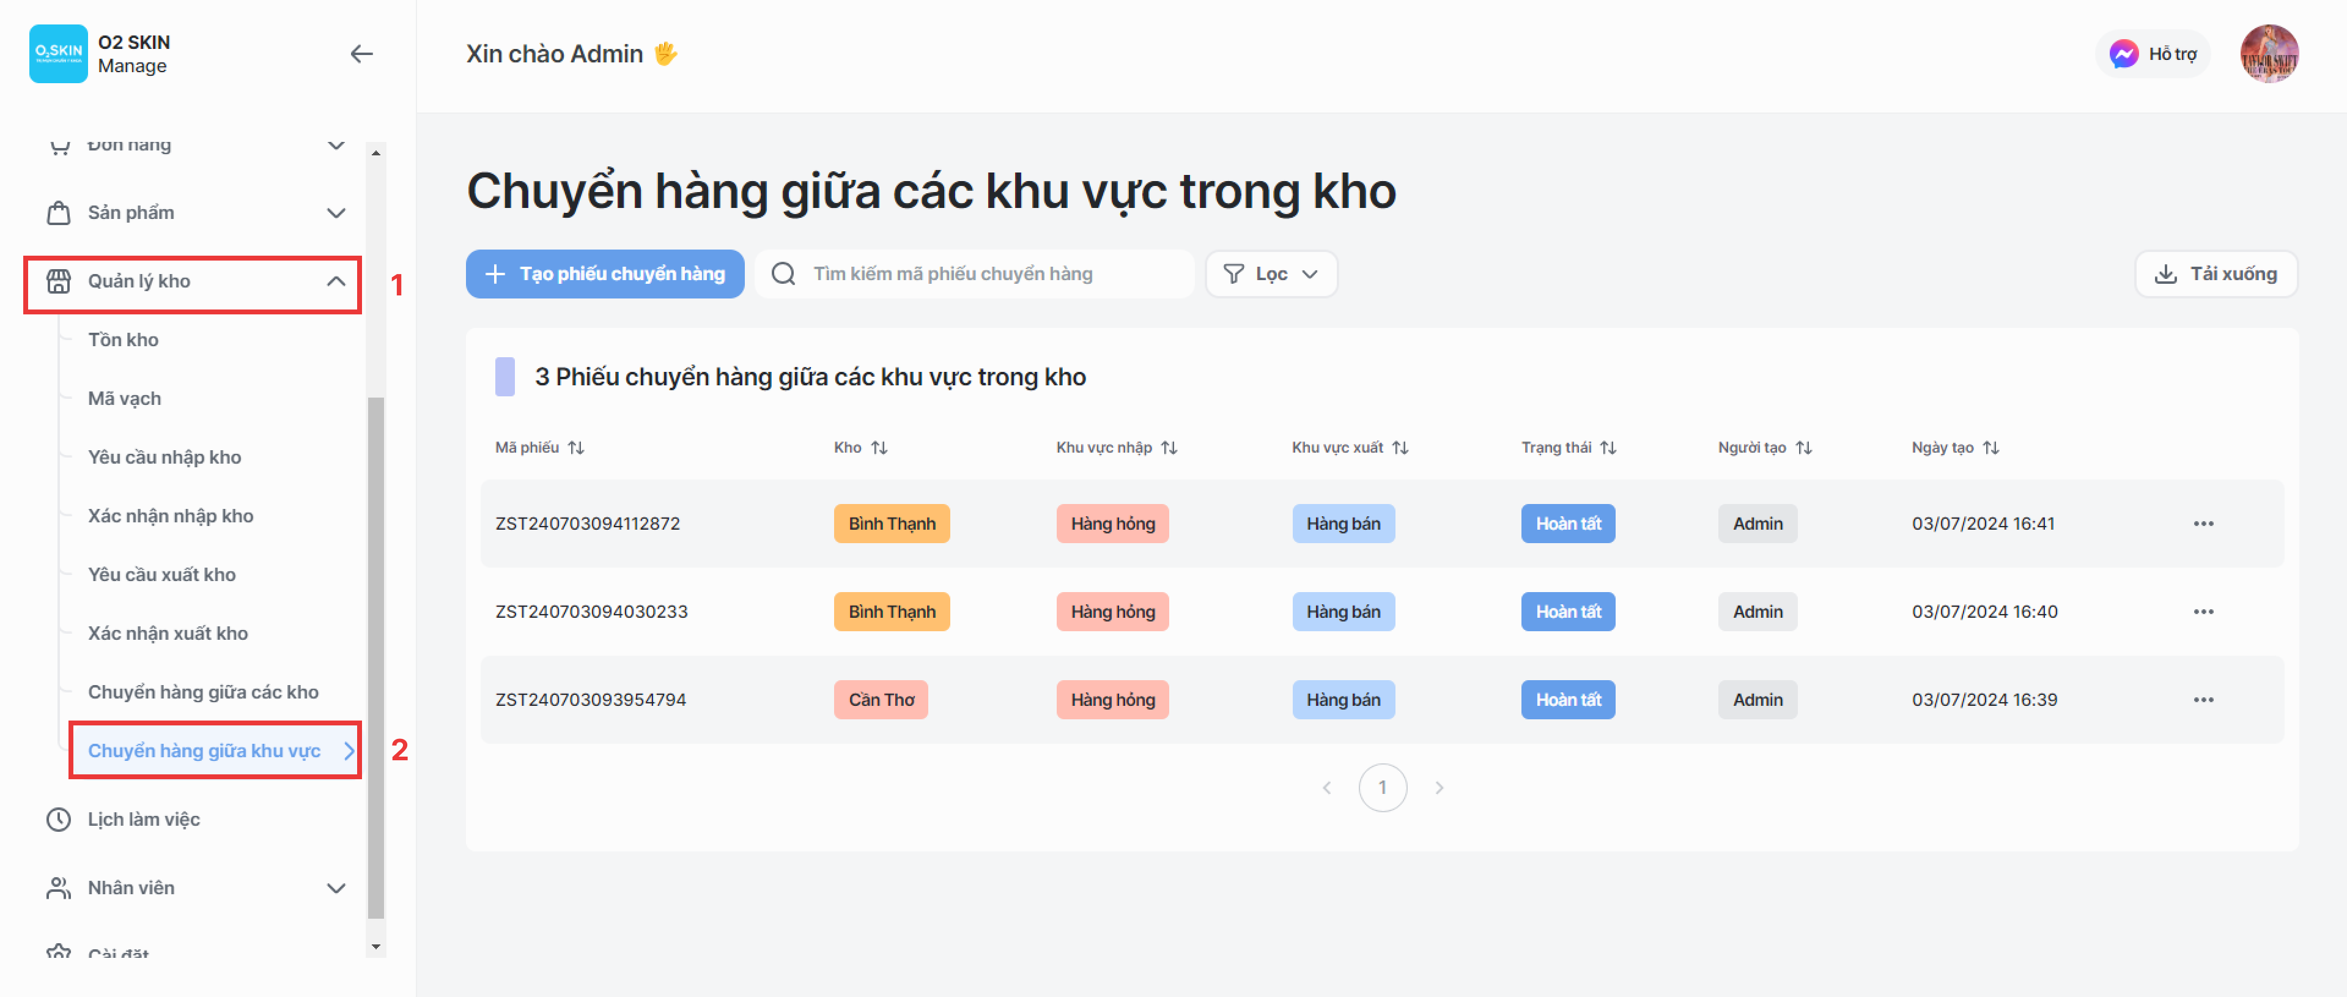The height and width of the screenshot is (997, 2347).
Task: Click the Tải xuống download button
Action: pos(2215,273)
